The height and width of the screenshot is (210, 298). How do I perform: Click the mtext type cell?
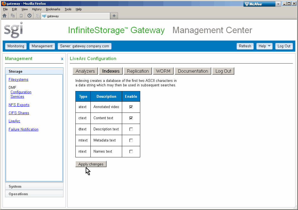pyautogui.click(x=83, y=140)
